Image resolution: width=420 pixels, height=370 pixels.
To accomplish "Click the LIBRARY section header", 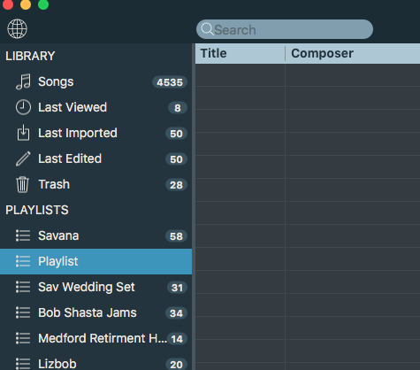I will click(x=30, y=56).
